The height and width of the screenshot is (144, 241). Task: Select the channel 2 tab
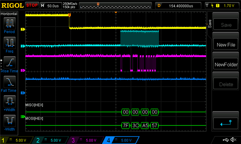[51, 140]
